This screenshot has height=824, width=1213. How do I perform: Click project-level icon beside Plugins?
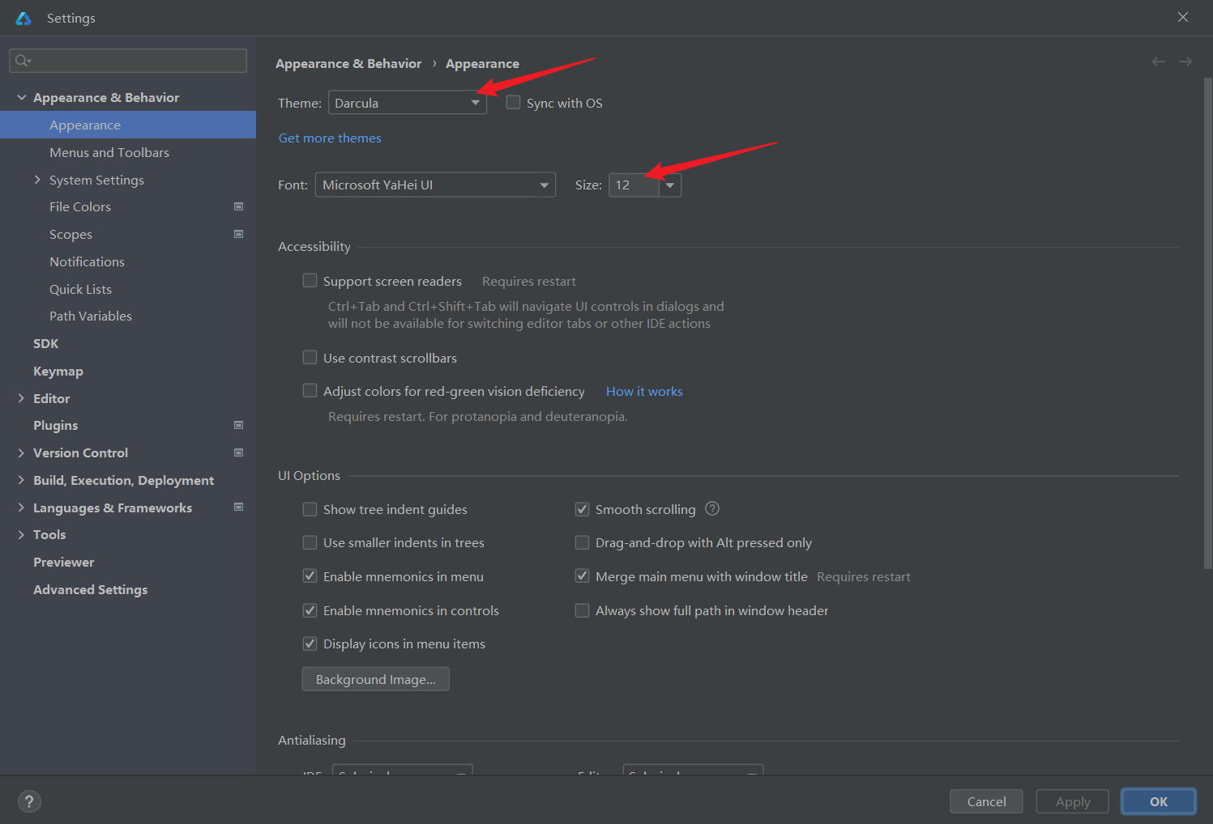coord(239,425)
